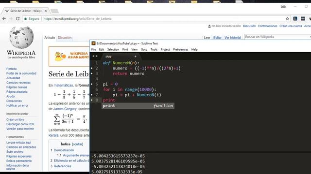Click Sublime tab-scroll right arrow

pyautogui.click(x=97, y=56)
